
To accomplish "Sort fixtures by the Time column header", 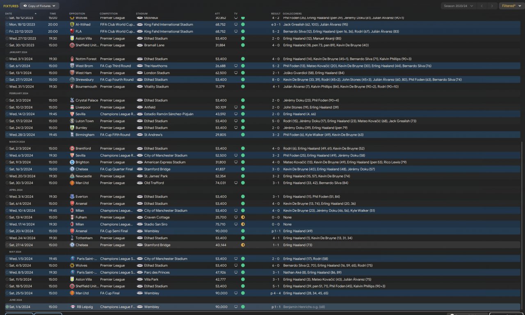I will click(53, 14).
